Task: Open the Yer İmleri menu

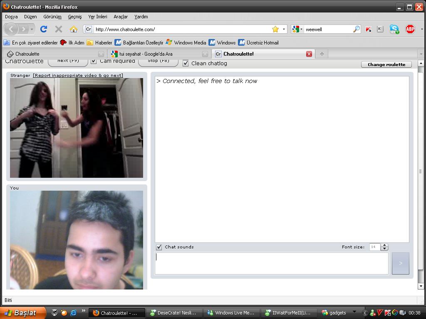Action: pos(97,17)
